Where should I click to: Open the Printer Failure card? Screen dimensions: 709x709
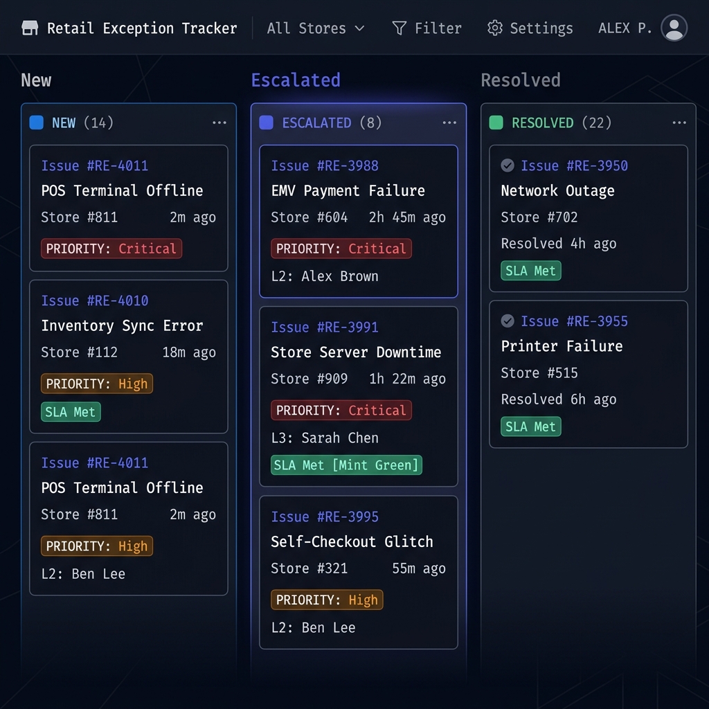click(589, 375)
